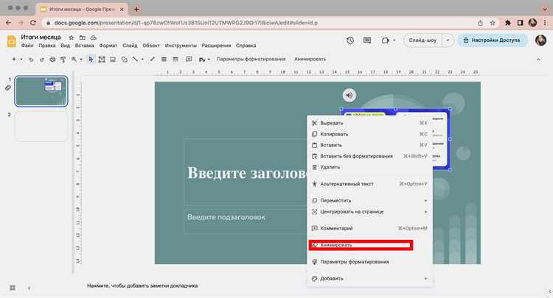Choose Удалить in context menu
The image size is (553, 298).
(369, 167)
